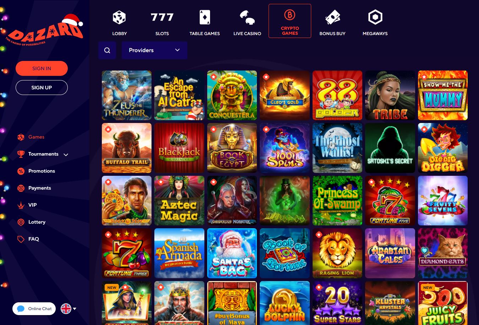This screenshot has height=325, width=479.
Task: Expand the Tournaments submenu chevron
Action: pyautogui.click(x=66, y=155)
